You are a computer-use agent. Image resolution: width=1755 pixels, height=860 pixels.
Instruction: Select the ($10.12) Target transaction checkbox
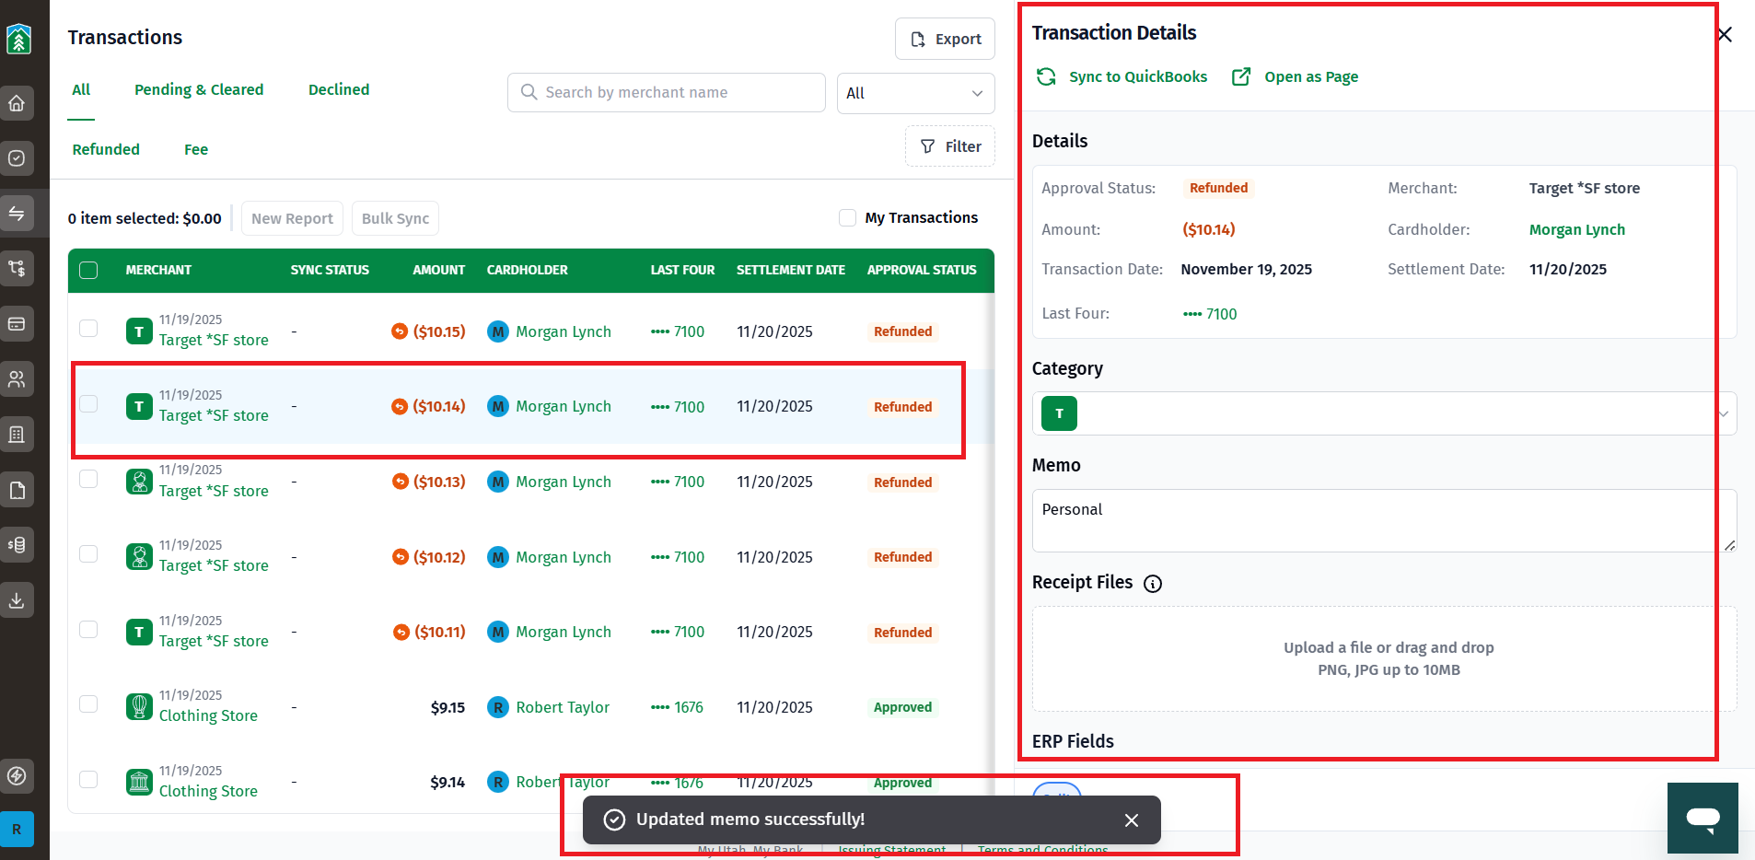[88, 554]
